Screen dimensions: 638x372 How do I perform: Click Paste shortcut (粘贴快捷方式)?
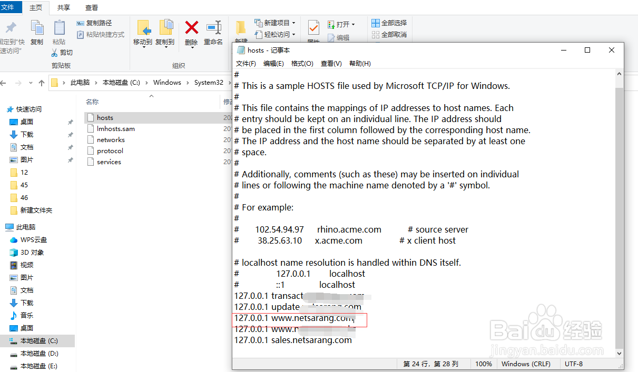coord(101,35)
